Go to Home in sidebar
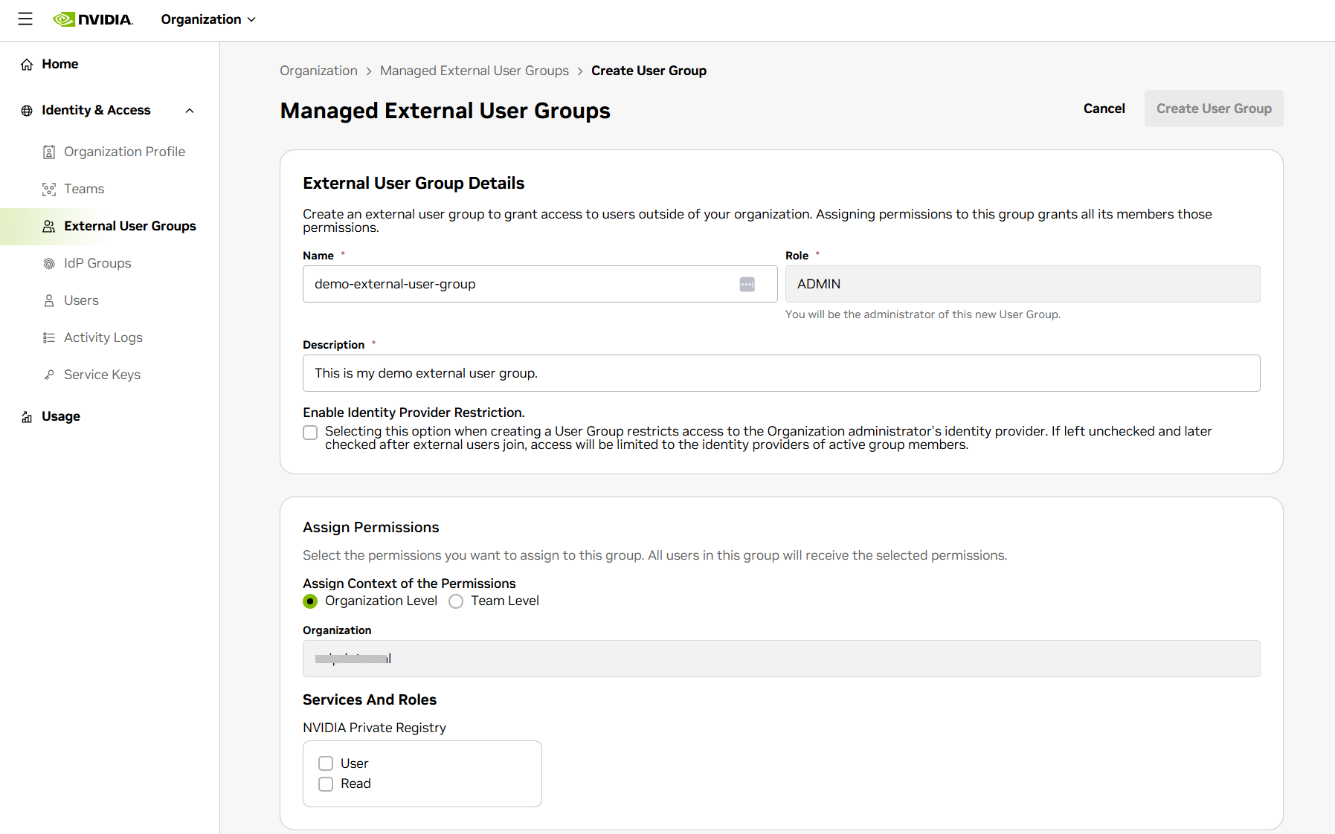 coord(60,64)
